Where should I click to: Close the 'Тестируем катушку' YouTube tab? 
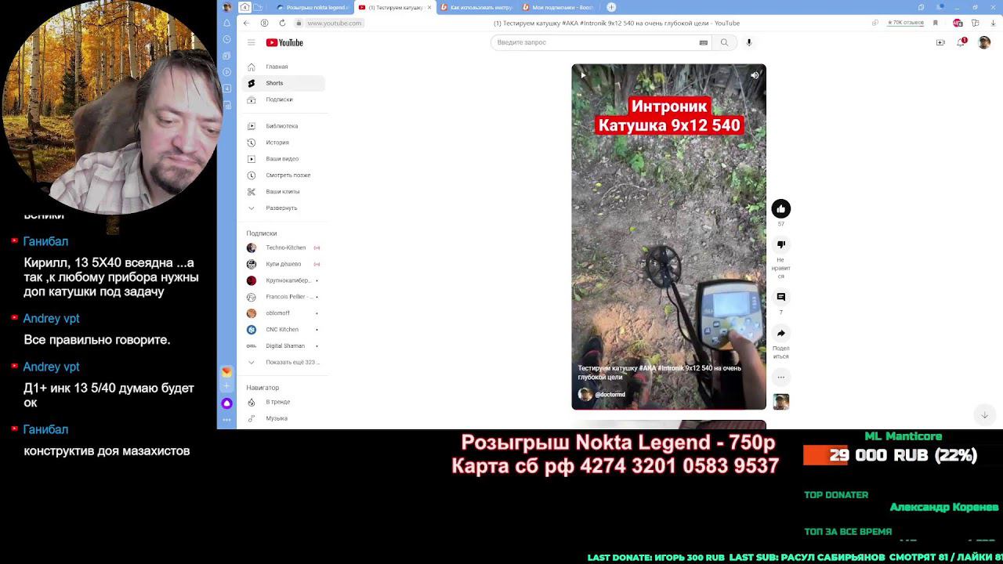[429, 7]
